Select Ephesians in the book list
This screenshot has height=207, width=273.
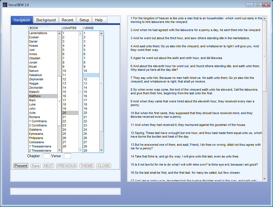pos(43,134)
